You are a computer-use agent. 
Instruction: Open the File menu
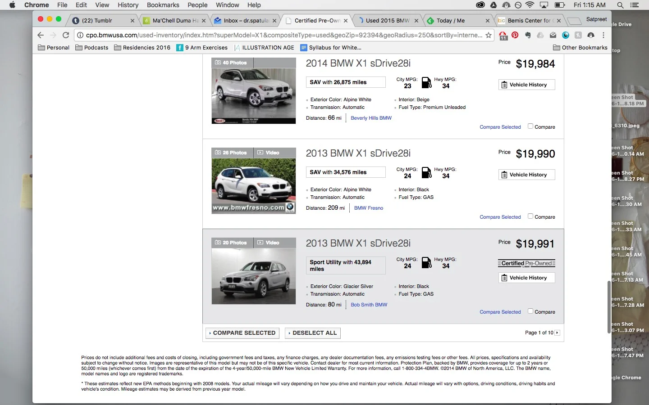62,5
